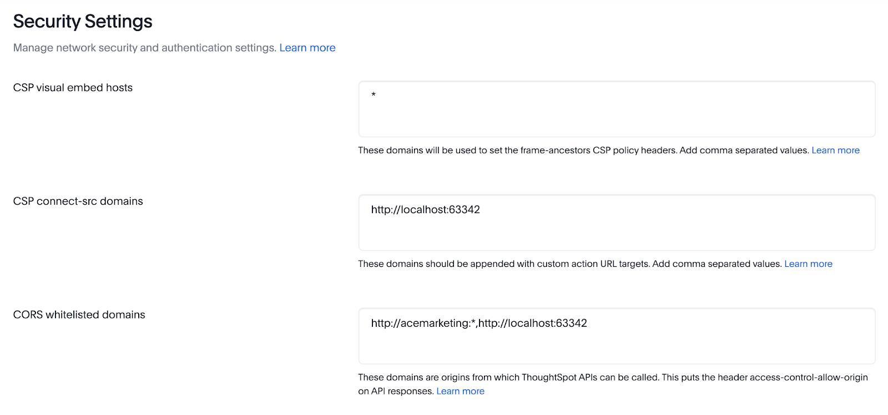Click the localhost:63342 entry in CORS field
Screen dimensions: 888x415
pos(533,323)
